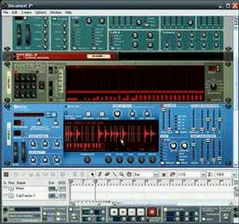
Task: Click the Stop button in transport
Action: click(114, 212)
